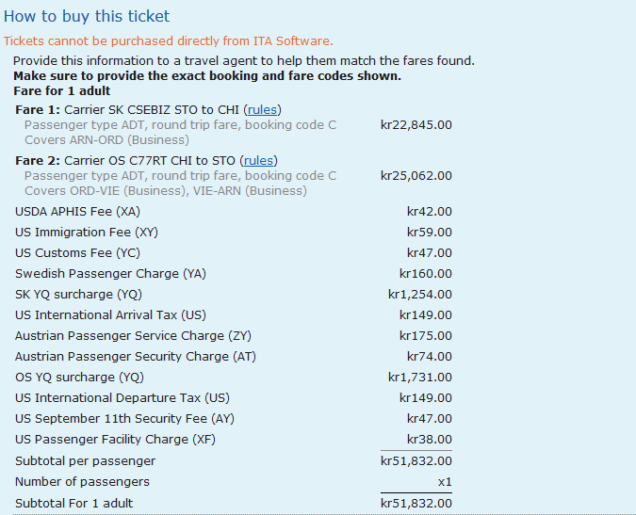Click the SK YQ surcharge amount kr1,254.00
This screenshot has width=636, height=515.
point(419,295)
